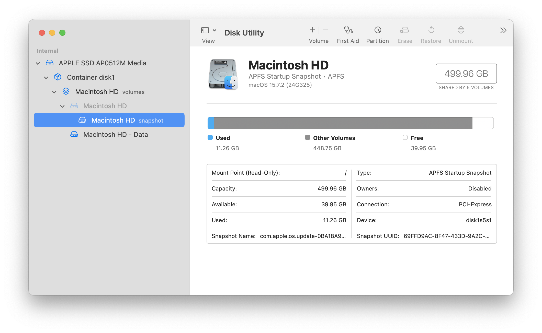Viewport: 542px width, 333px height.
Task: Collapse the greyed-out Macintosh HD item
Action: [62, 106]
